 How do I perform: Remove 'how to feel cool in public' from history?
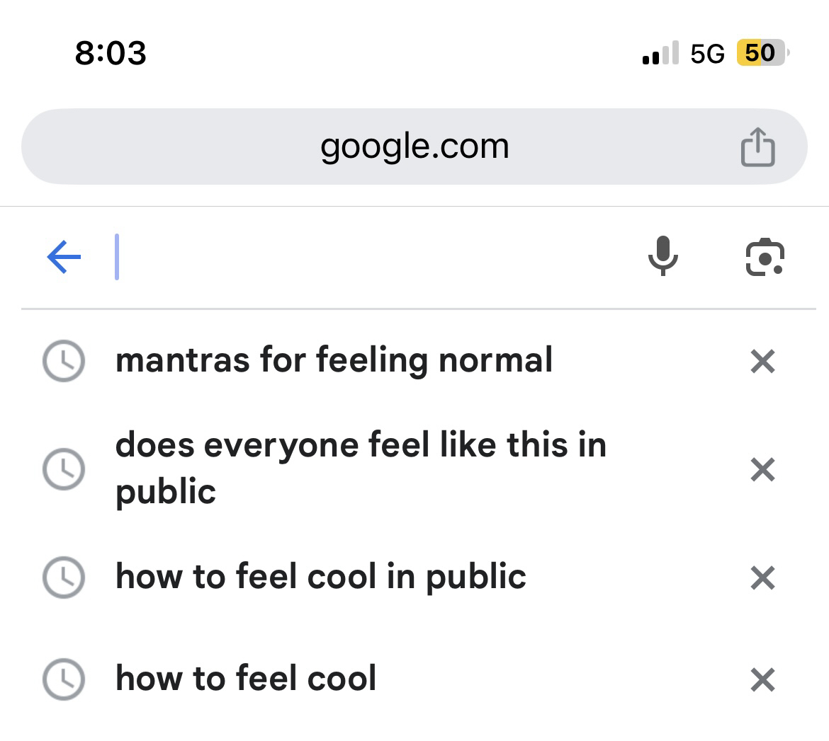click(x=762, y=578)
